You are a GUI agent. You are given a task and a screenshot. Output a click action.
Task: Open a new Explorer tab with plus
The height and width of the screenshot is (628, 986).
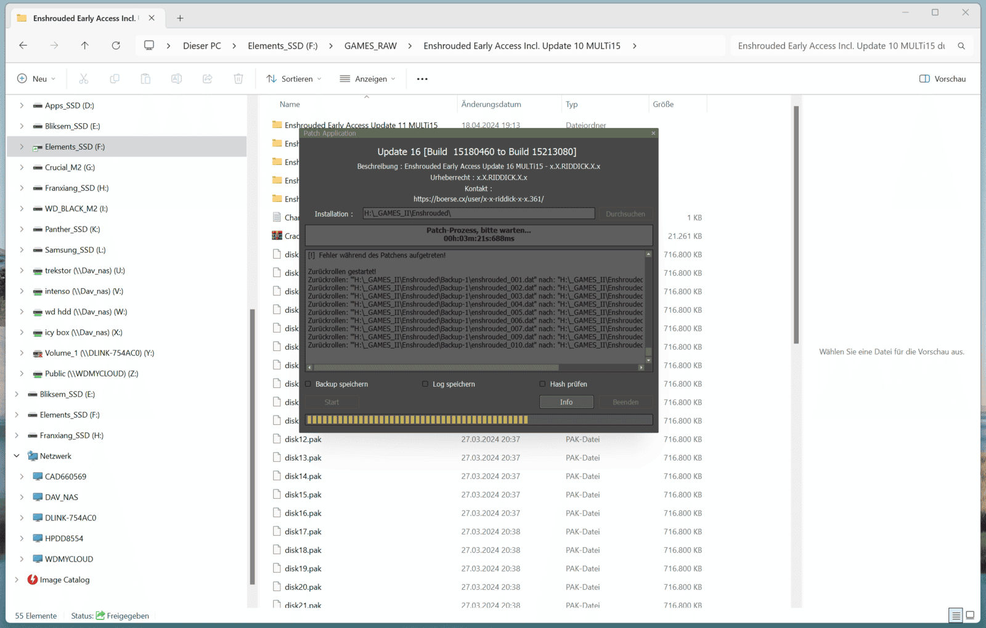pyautogui.click(x=180, y=18)
